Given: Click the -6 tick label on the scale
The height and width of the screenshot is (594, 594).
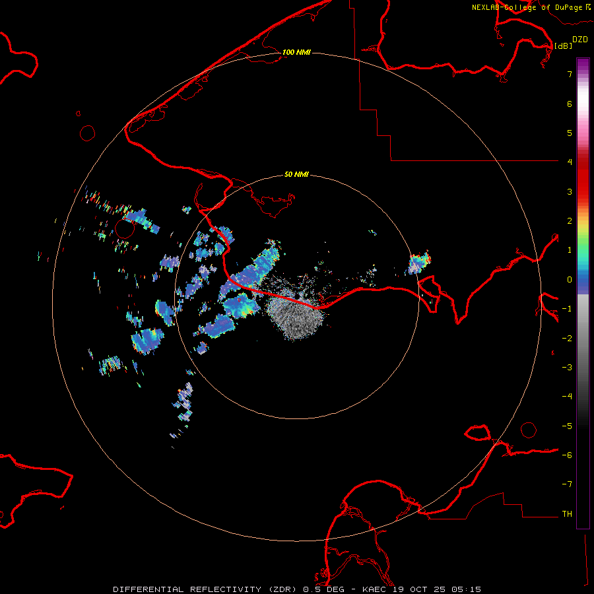Looking at the screenshot, I should click(567, 455).
